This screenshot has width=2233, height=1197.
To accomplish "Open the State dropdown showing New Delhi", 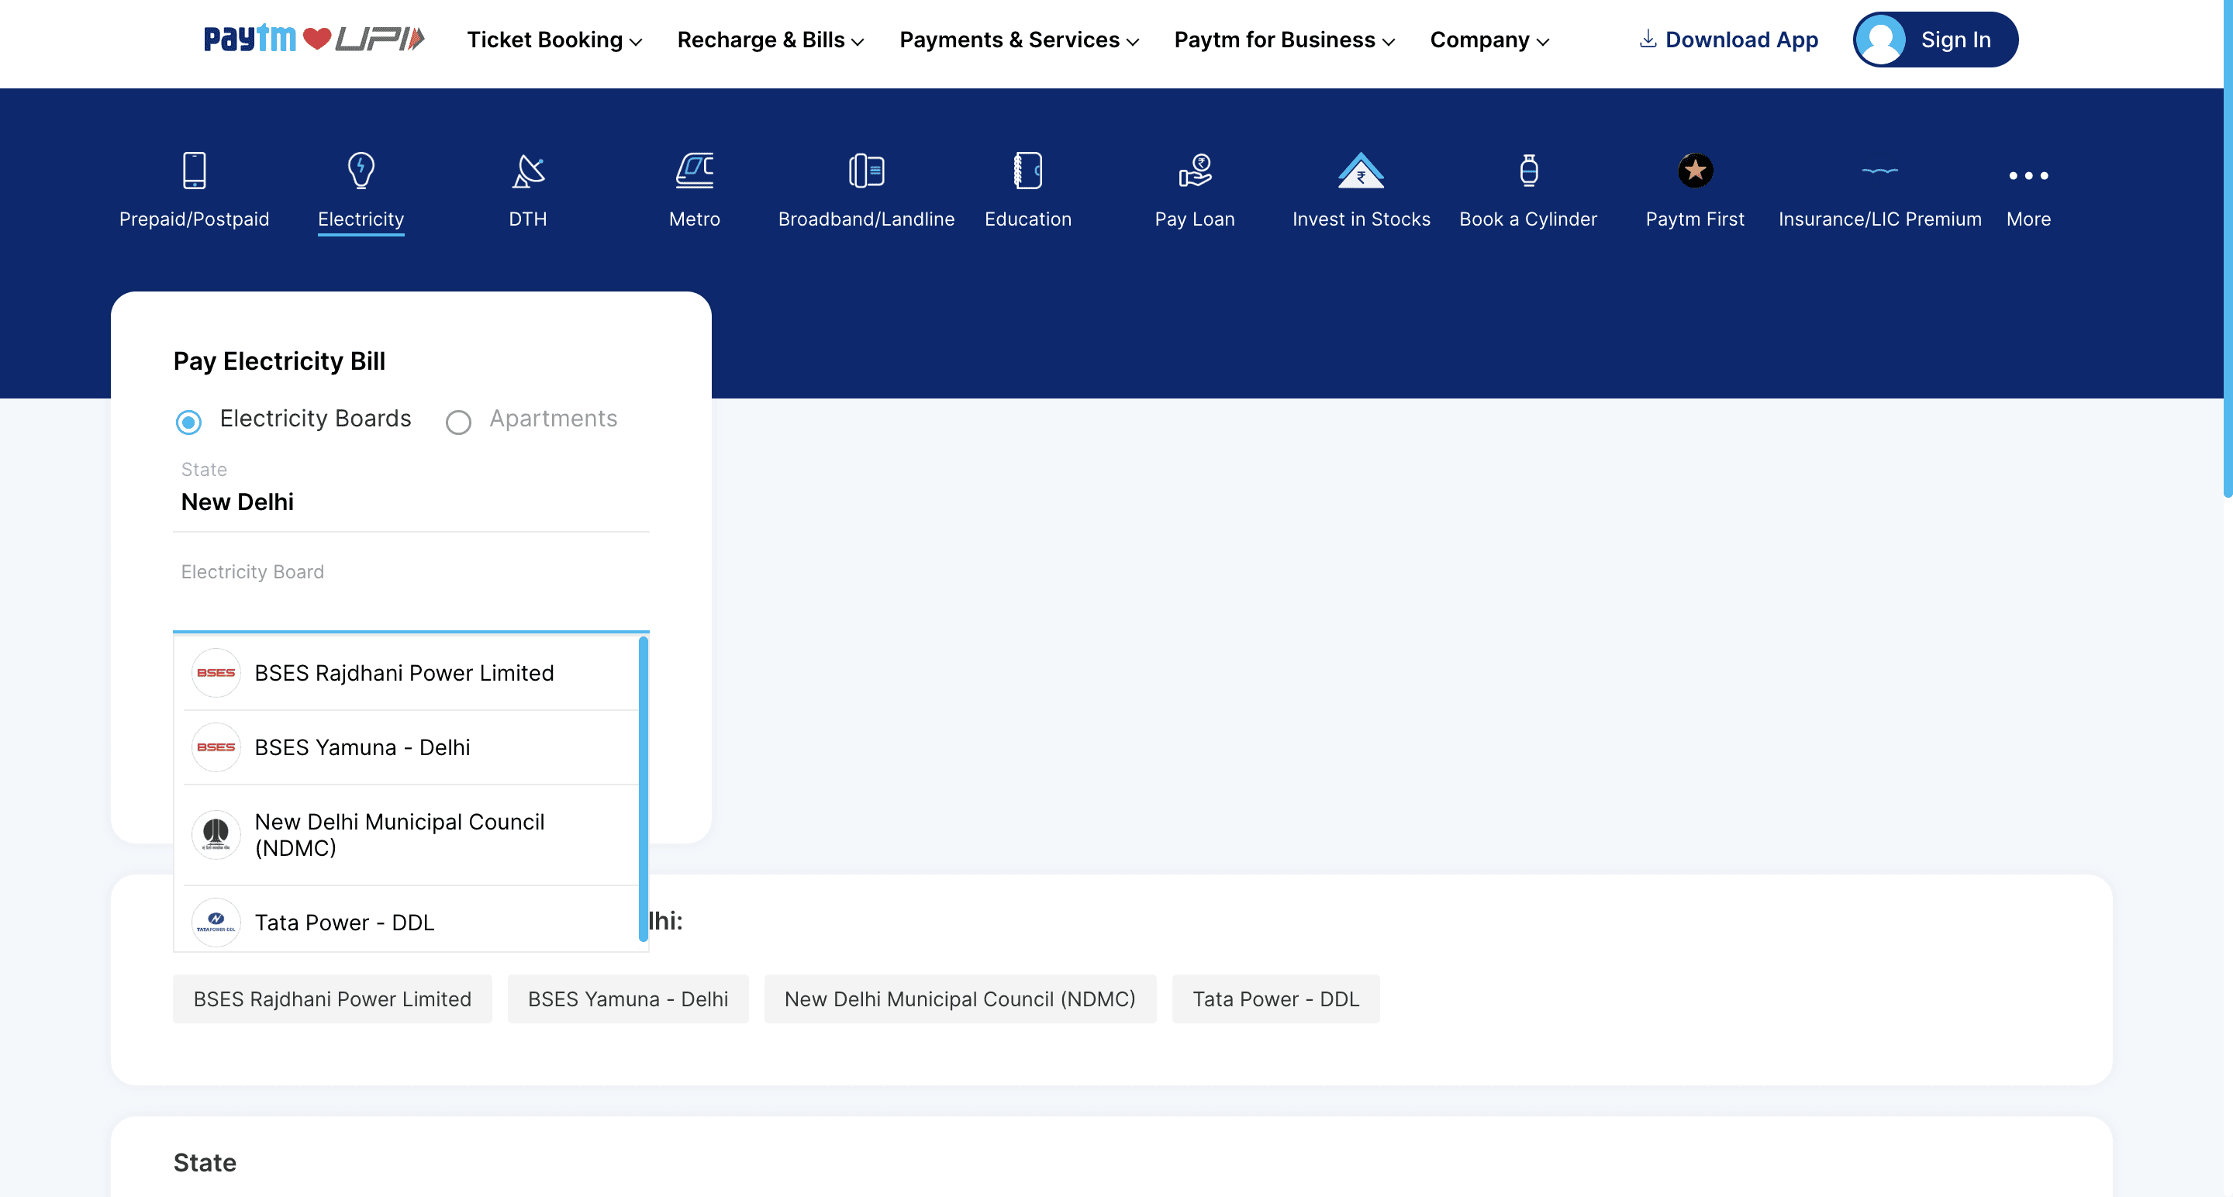I will (411, 502).
